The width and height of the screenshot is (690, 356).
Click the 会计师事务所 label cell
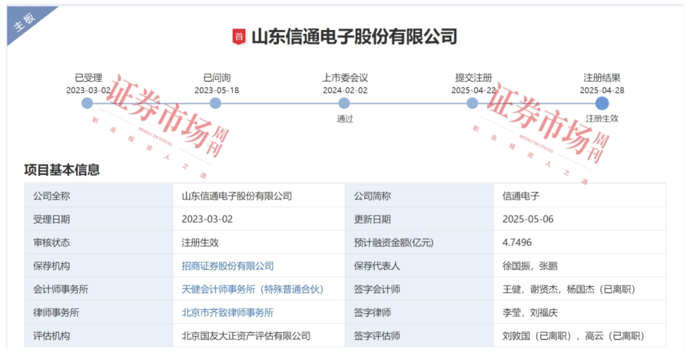click(98, 289)
